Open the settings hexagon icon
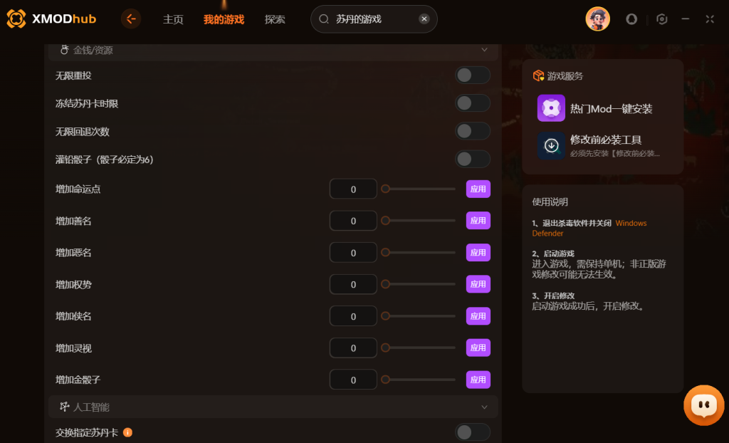The height and width of the screenshot is (443, 729). point(661,19)
